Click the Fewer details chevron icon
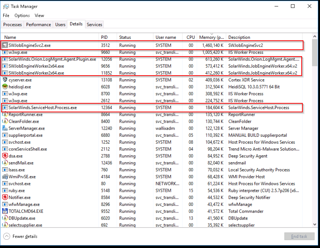 pos(6,236)
